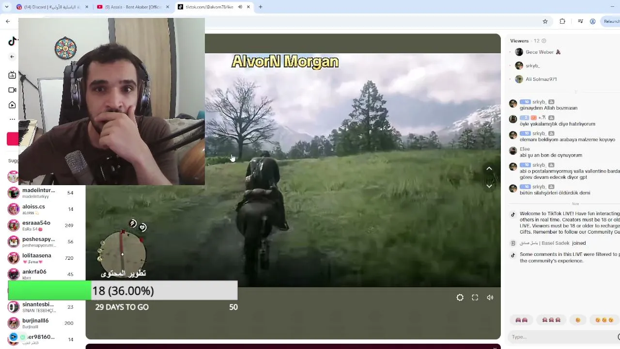Send the car emoji quick reaction

click(x=521, y=320)
